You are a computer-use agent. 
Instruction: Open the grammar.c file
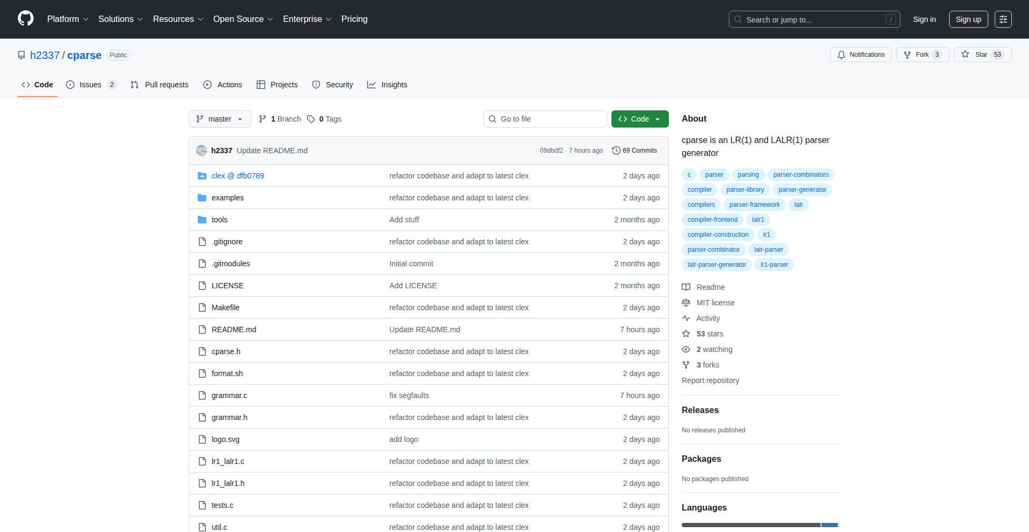pyautogui.click(x=229, y=395)
